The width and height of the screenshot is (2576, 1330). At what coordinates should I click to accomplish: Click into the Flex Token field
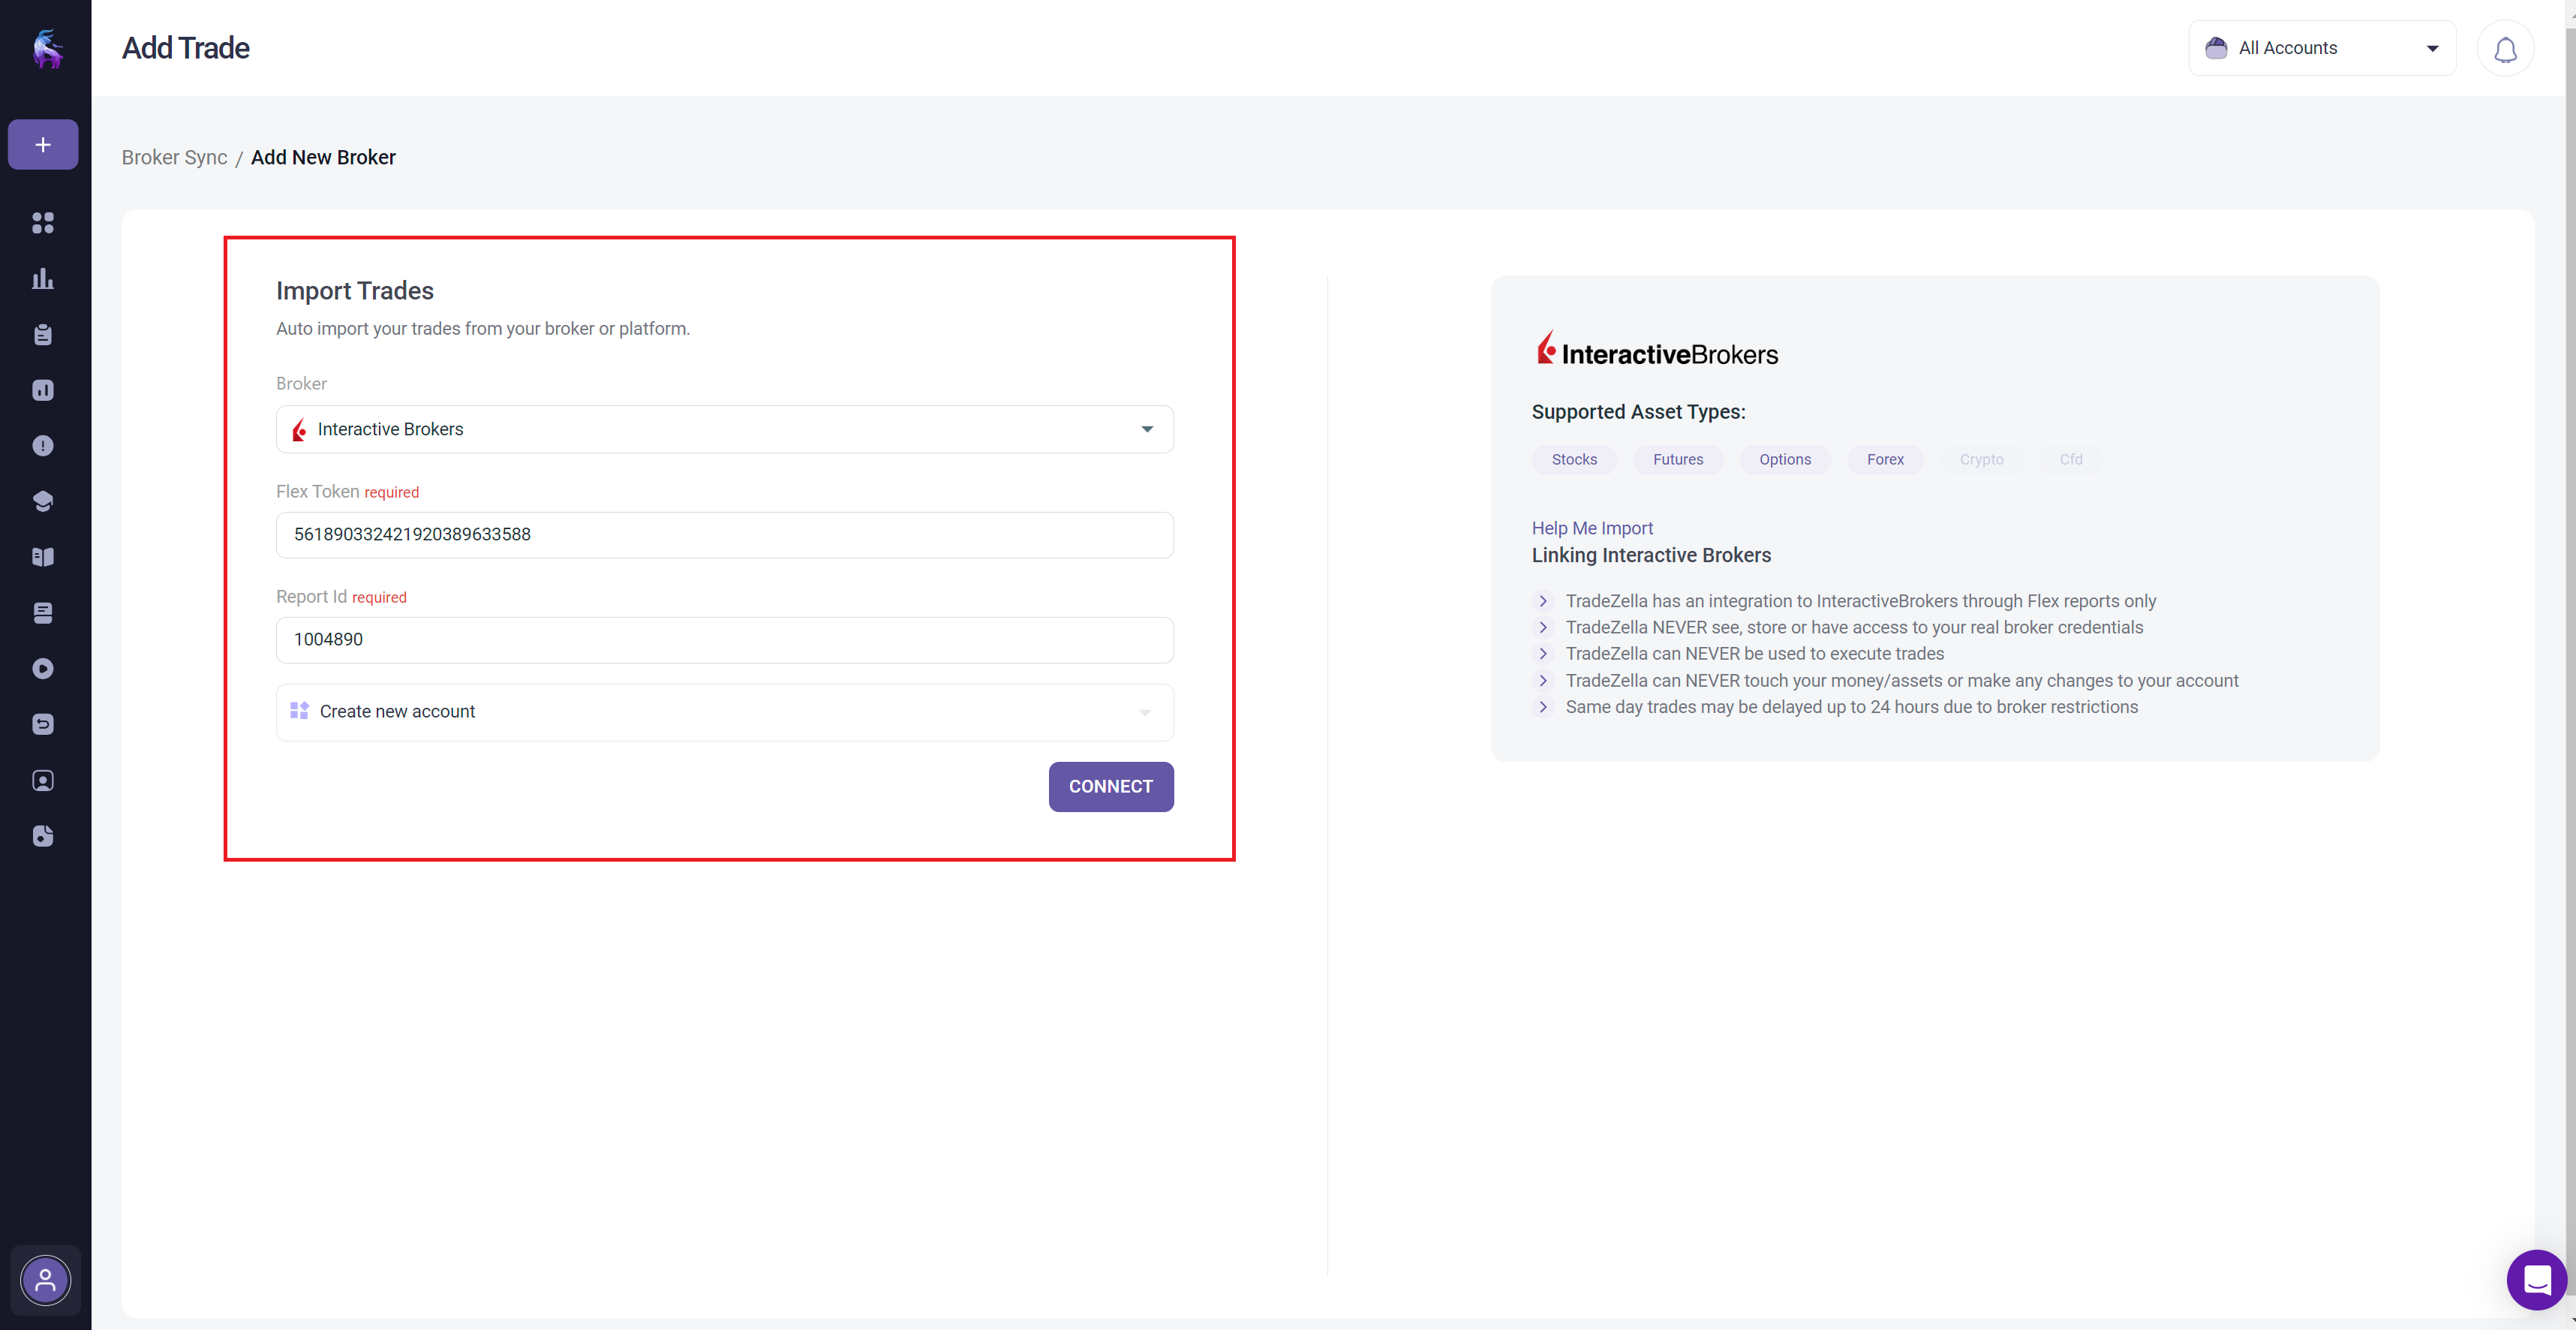724,535
